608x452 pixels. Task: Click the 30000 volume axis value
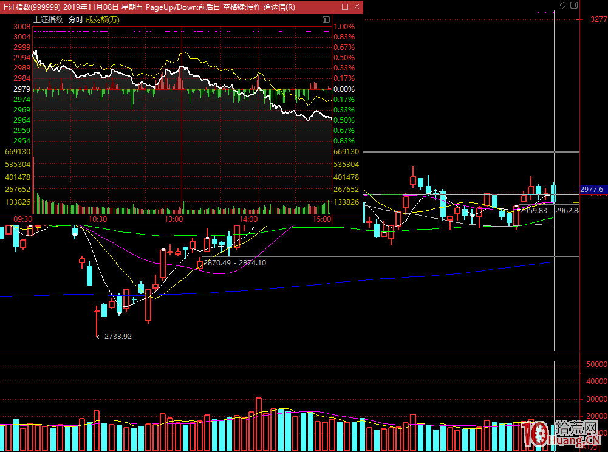(x=596, y=399)
